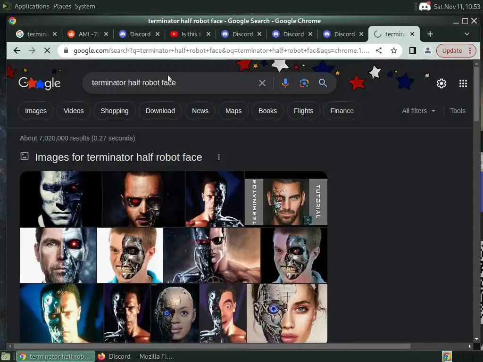This screenshot has height=362, width=483.
Task: Open the three-dot menu beside Update
Action: [x=470, y=50]
